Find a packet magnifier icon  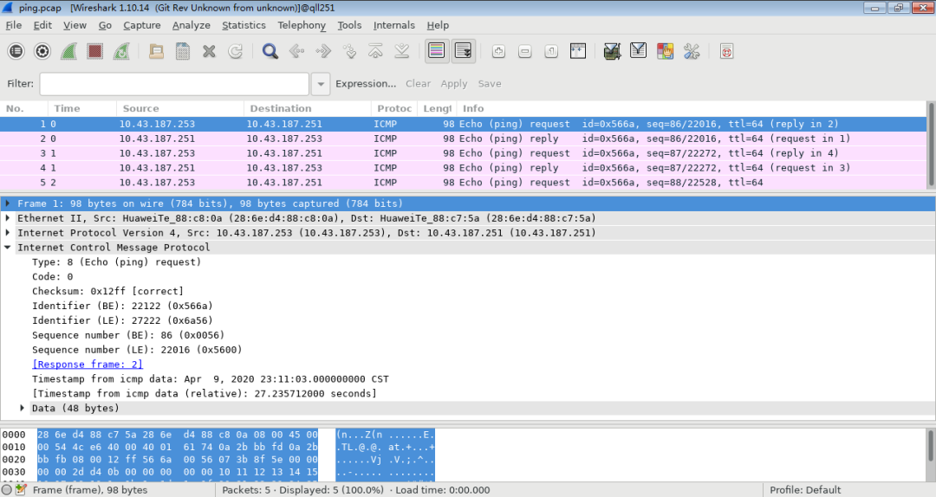click(270, 51)
